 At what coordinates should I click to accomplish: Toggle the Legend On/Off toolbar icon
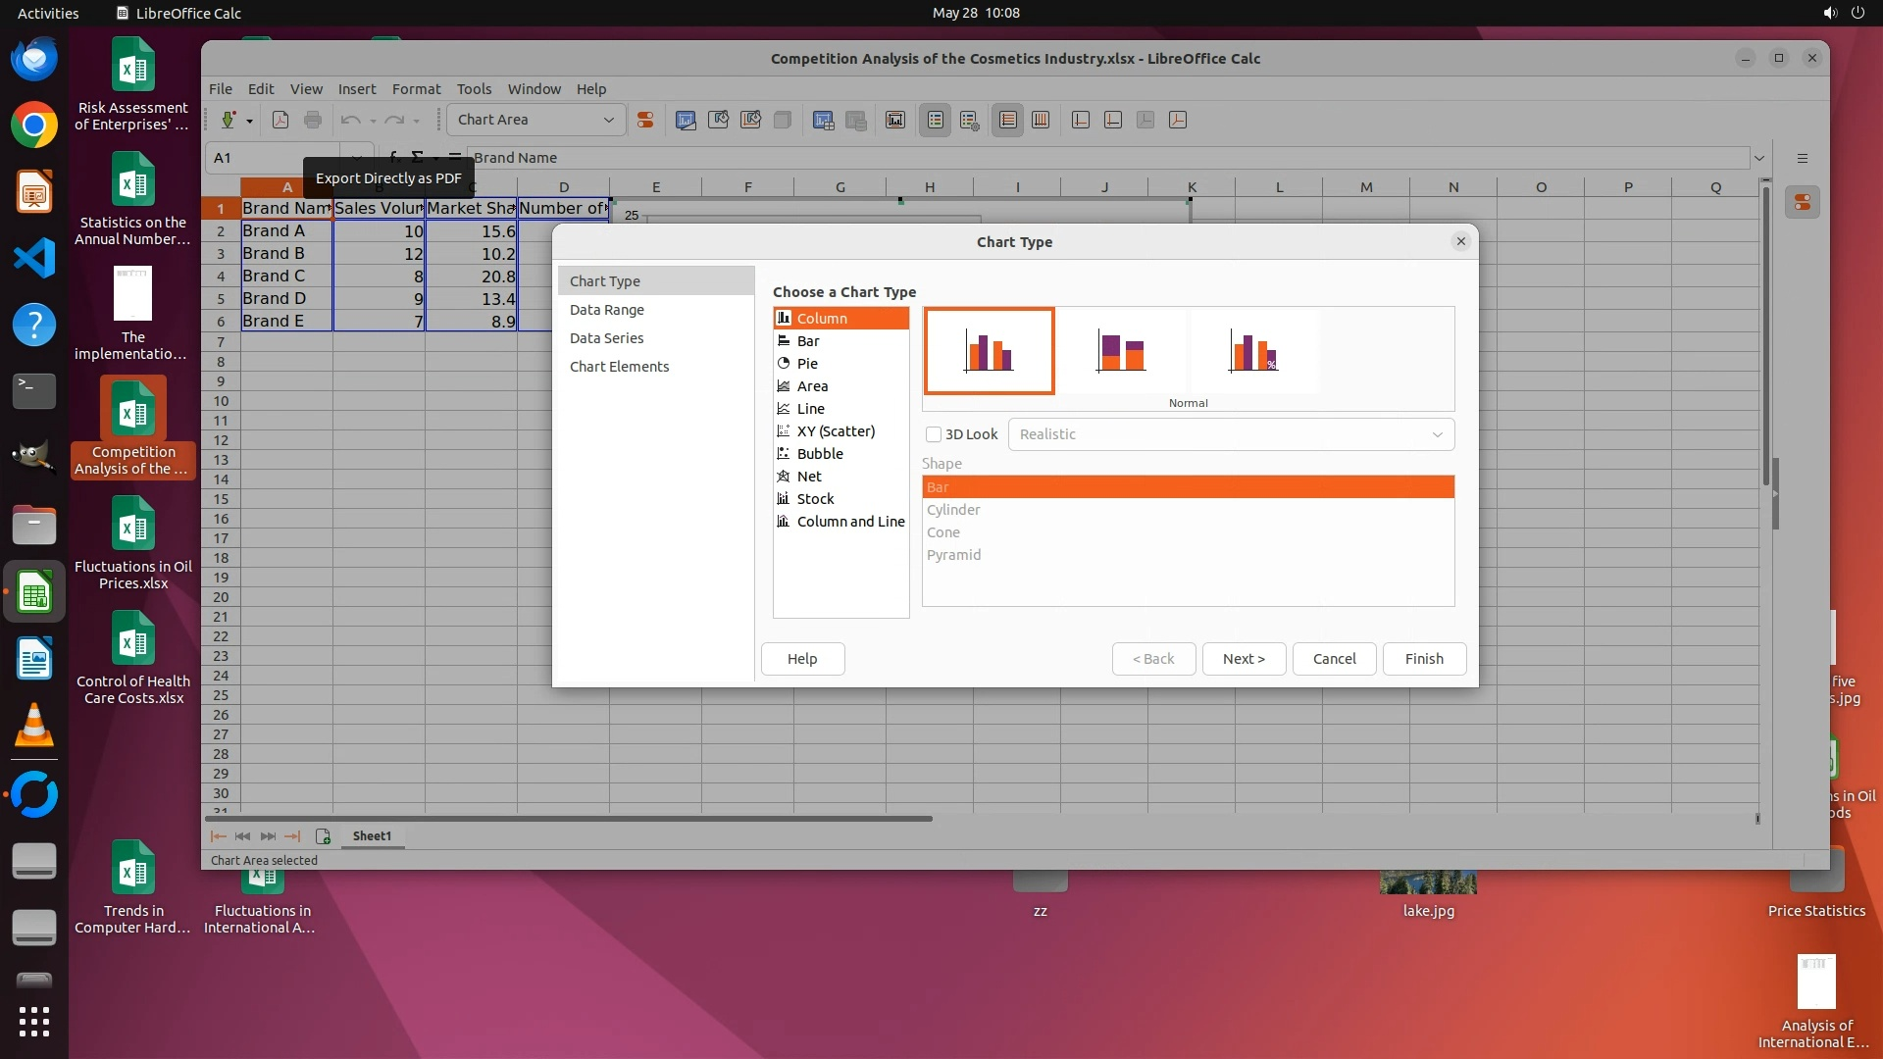(x=936, y=120)
